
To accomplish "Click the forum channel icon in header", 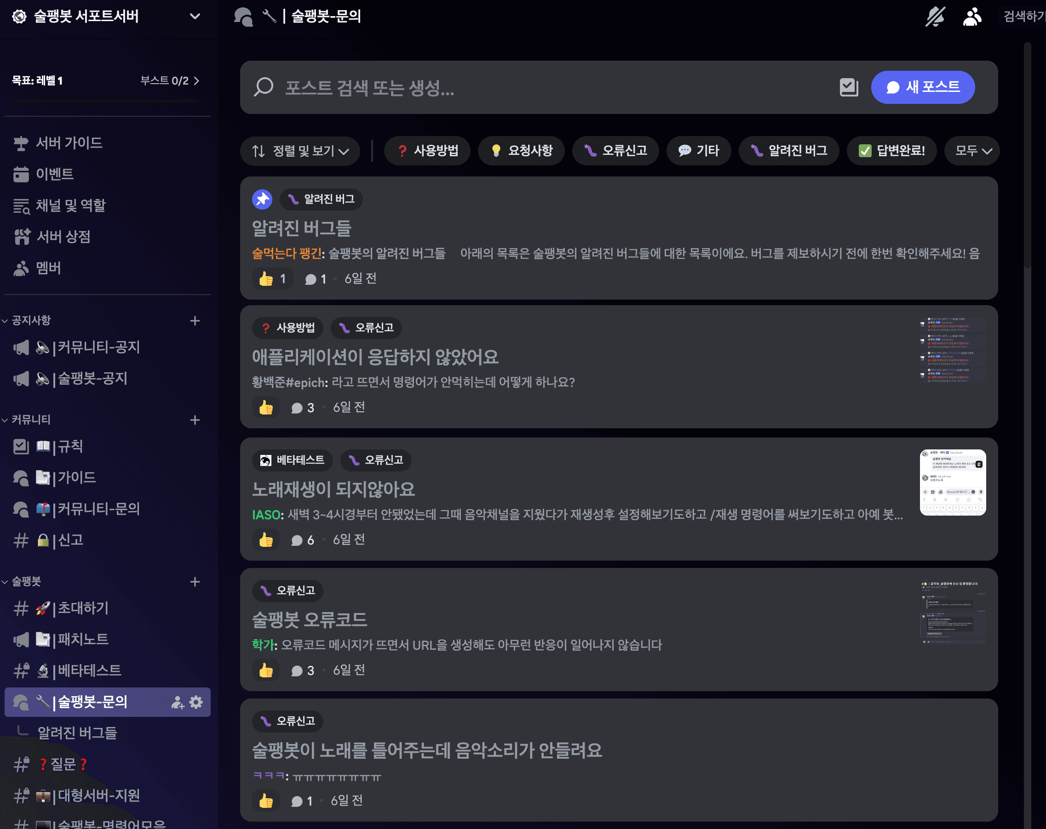I will [243, 17].
